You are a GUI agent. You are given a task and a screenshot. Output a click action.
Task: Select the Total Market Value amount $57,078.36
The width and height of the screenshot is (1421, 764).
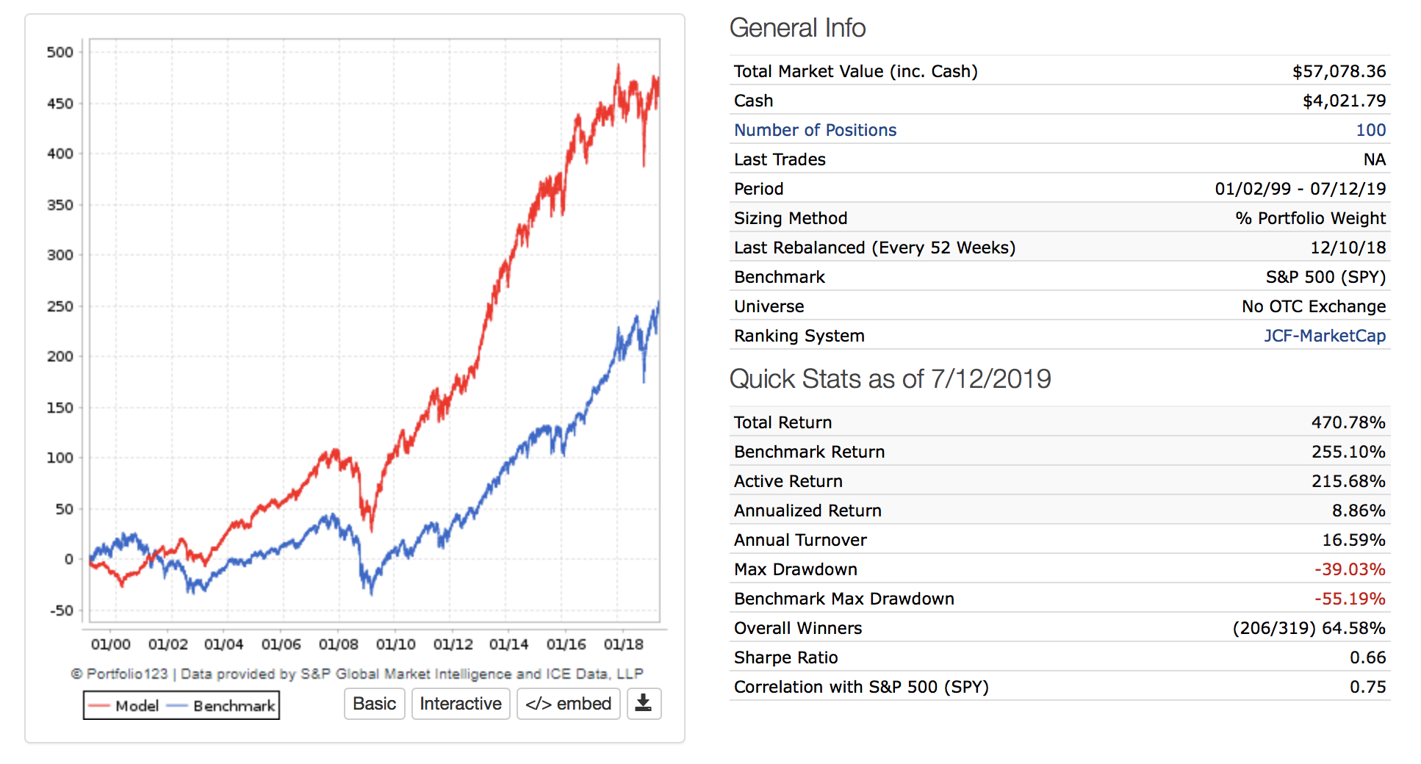pos(1339,71)
